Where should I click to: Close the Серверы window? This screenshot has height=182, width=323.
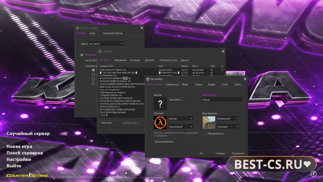[223, 51]
